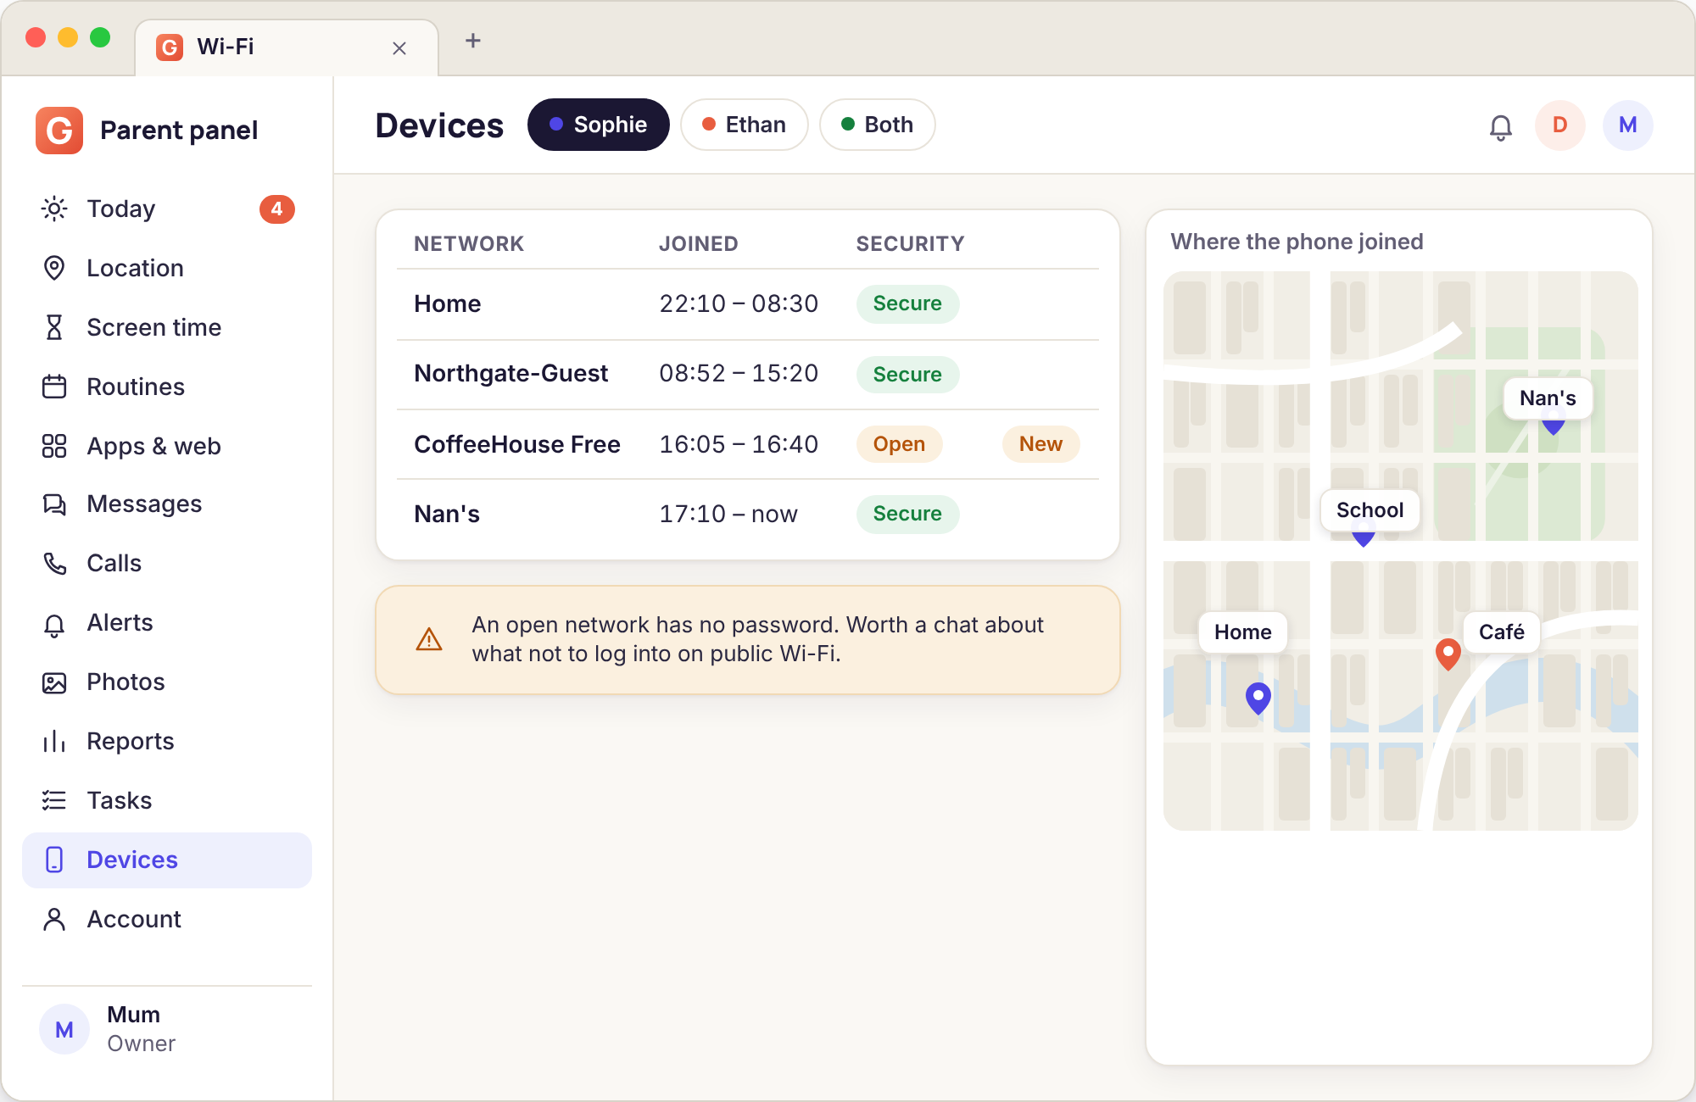Click the M avatar in top bar
The width and height of the screenshot is (1696, 1102).
(x=1628, y=125)
